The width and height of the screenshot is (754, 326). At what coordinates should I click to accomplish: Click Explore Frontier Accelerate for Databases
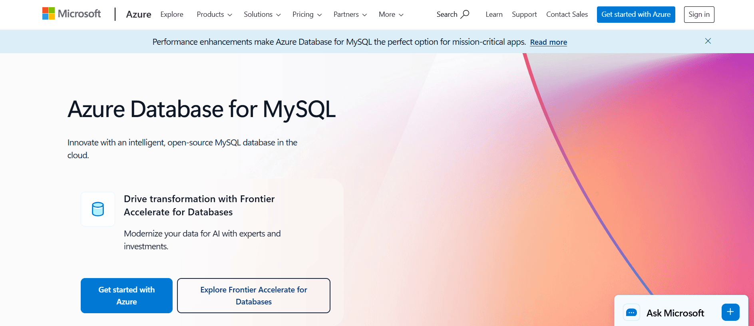click(254, 296)
